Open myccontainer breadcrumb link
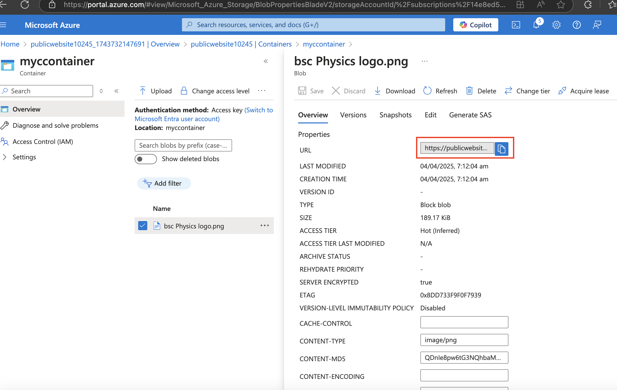Image resolution: width=617 pixels, height=390 pixels. point(324,44)
